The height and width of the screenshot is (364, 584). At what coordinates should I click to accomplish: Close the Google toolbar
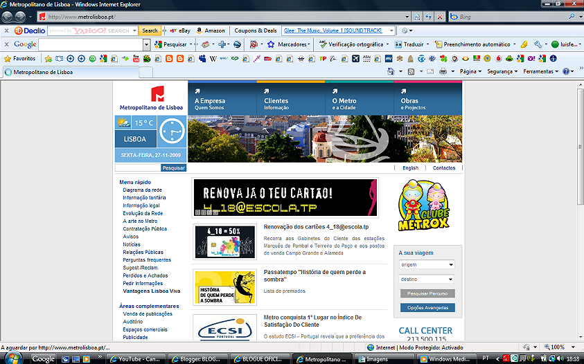tap(6, 44)
